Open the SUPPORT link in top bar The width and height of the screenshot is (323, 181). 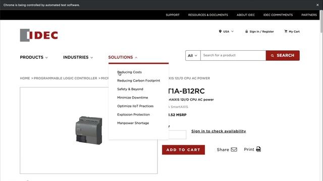tap(173, 15)
